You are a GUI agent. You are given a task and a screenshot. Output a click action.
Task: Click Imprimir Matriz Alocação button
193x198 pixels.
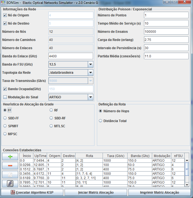tap(159, 193)
